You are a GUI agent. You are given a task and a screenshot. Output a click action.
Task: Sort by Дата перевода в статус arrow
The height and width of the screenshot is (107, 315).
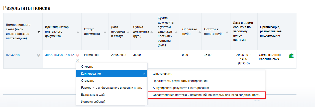[x=128, y=32]
